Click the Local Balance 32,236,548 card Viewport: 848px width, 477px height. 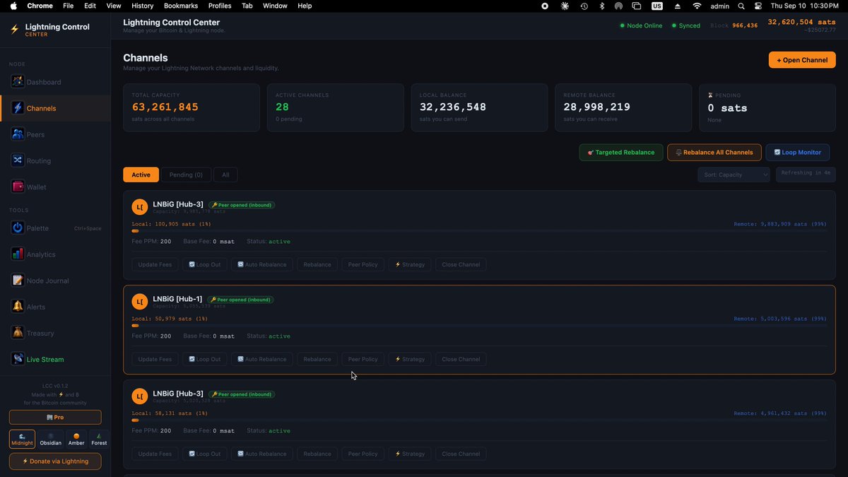(x=479, y=107)
